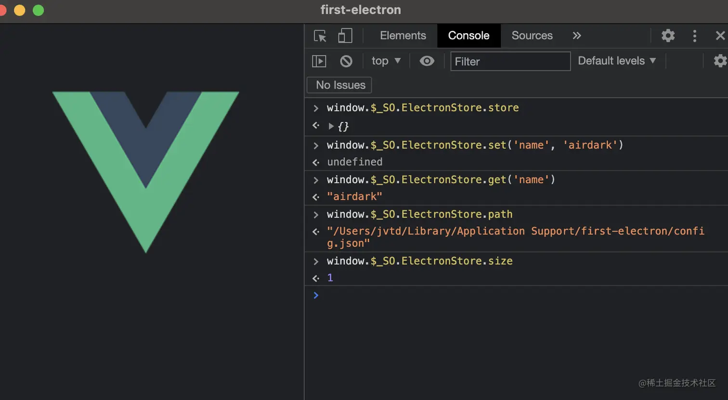Click the undefined output line
This screenshot has height=400, width=728.
point(355,162)
